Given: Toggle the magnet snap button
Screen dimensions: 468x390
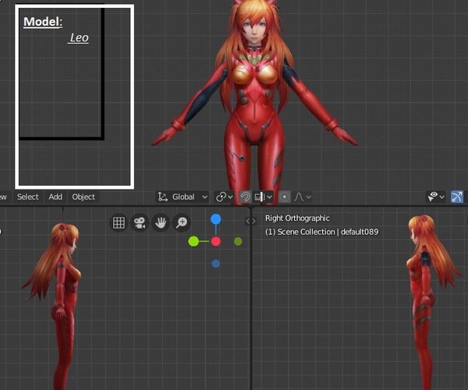Looking at the screenshot, I should (x=245, y=197).
